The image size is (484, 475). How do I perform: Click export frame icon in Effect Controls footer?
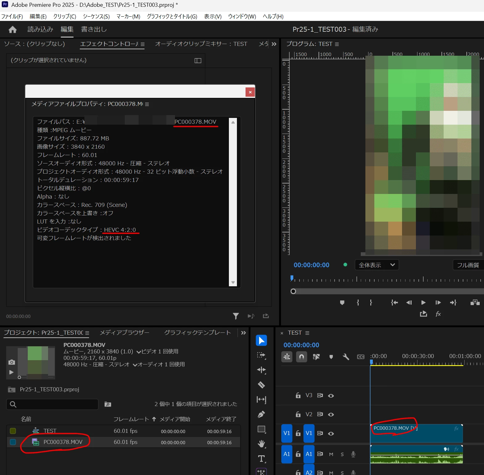click(x=266, y=316)
